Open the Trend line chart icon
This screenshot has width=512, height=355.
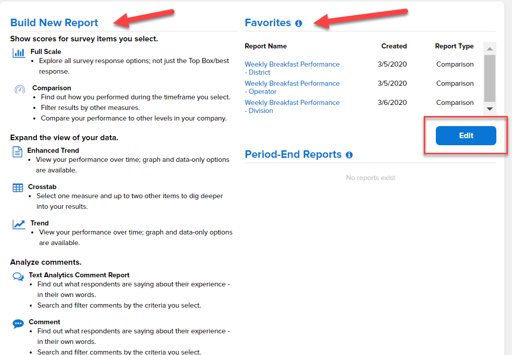pos(19,224)
